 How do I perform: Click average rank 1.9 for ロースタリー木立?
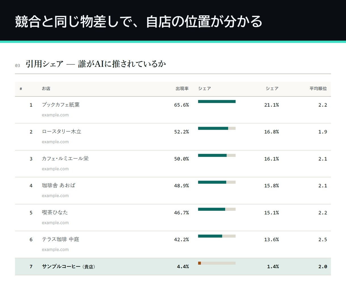pos(323,132)
